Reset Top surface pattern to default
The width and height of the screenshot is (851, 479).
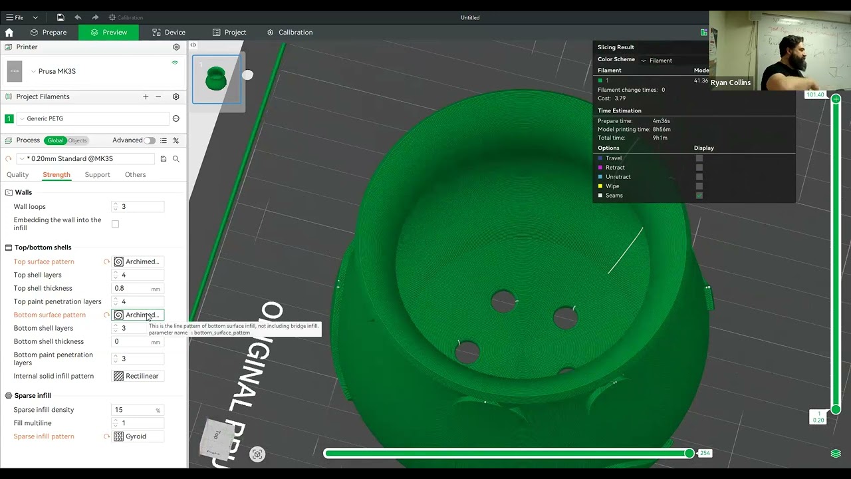(106, 261)
